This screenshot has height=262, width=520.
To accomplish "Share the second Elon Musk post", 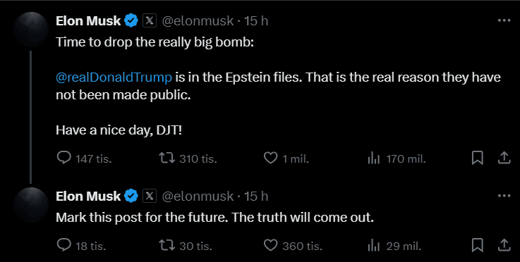I will click(504, 245).
